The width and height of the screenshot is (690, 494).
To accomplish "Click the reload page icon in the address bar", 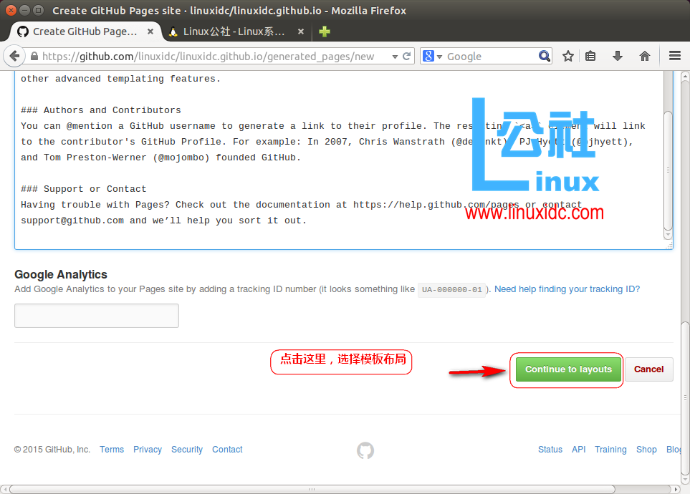I will 406,57.
